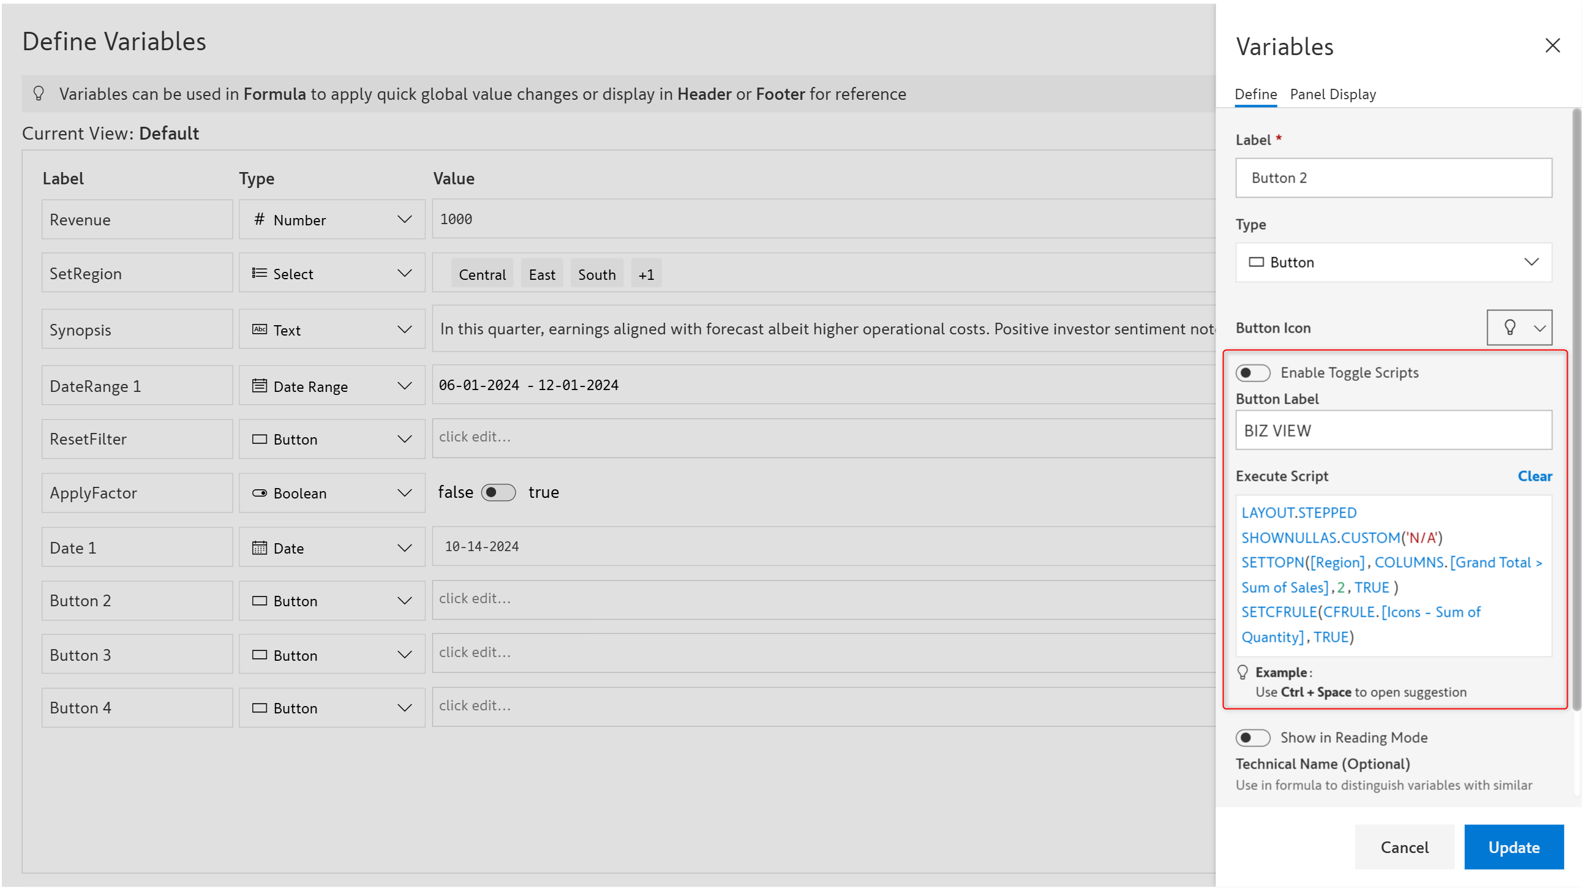Click the Variables panel vertical scrollbar
The image size is (1583, 891).
coord(1576,405)
